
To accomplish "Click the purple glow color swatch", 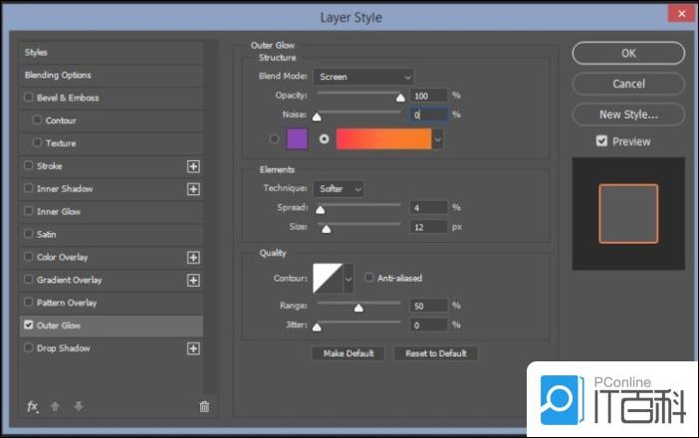I will coord(297,138).
